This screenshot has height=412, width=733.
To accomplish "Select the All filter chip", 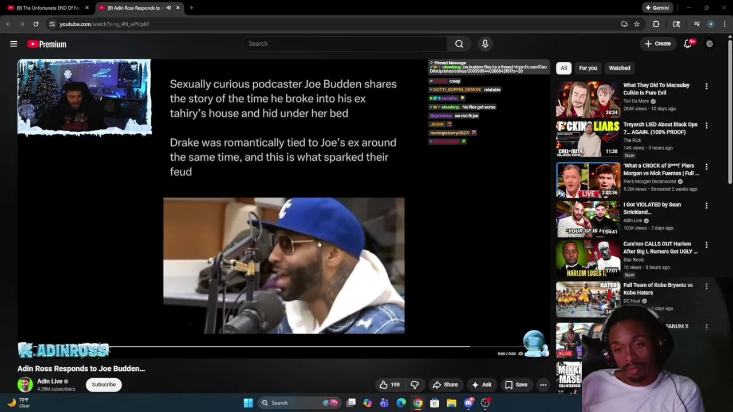I will (563, 68).
